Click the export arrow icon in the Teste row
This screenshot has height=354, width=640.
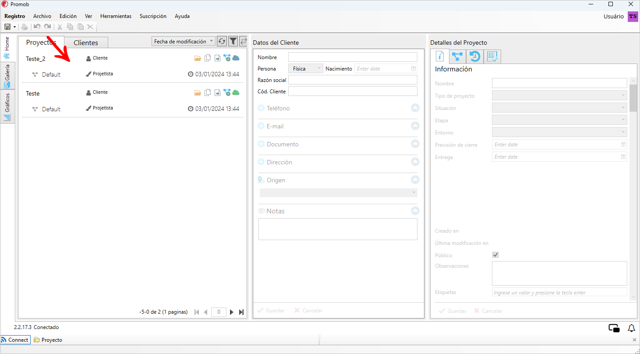[217, 92]
